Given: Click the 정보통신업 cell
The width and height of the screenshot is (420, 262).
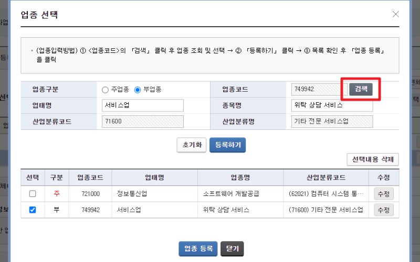Looking at the screenshot, I should tap(155, 194).
